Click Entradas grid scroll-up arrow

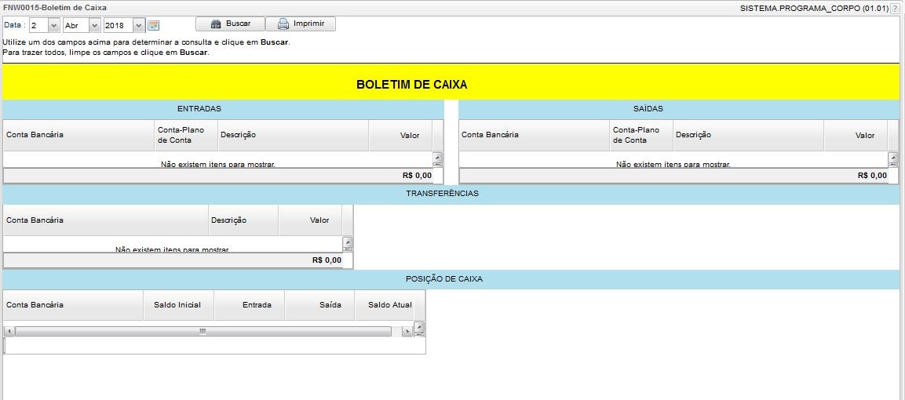tap(437, 156)
